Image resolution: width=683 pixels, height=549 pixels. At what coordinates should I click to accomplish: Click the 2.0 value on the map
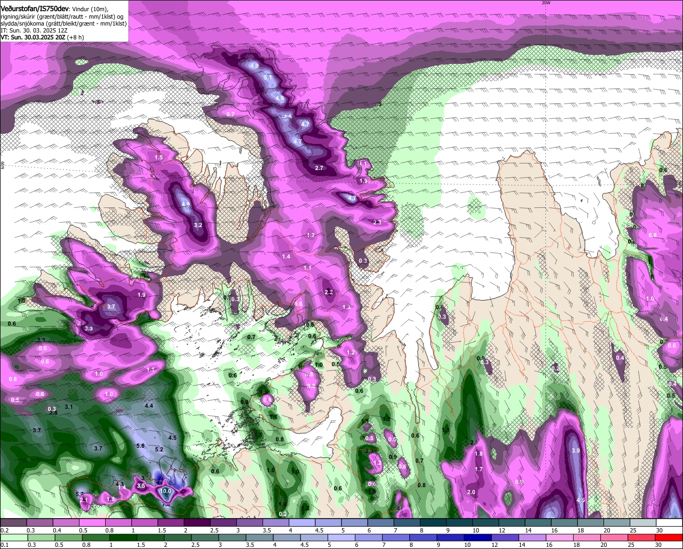(471, 492)
